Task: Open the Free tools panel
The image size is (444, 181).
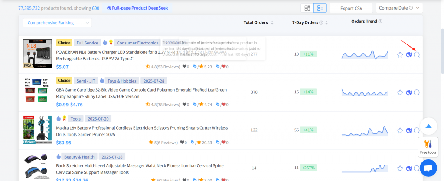Action: (x=428, y=147)
